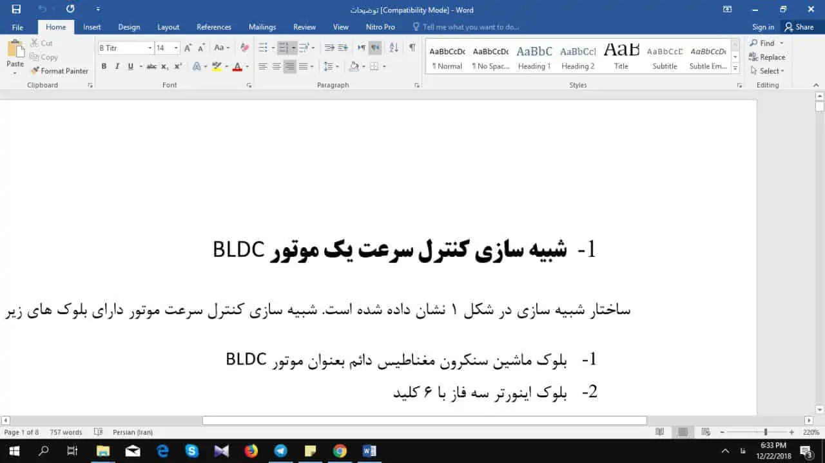This screenshot has height=463, width=825.
Task: Increase font size with Grow Font
Action: point(188,48)
